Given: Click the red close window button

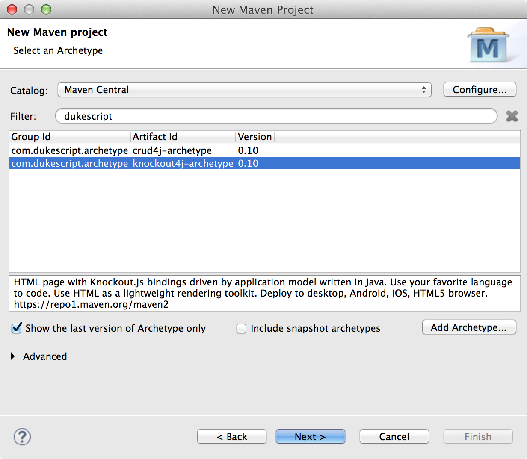Looking at the screenshot, I should tap(12, 9).
